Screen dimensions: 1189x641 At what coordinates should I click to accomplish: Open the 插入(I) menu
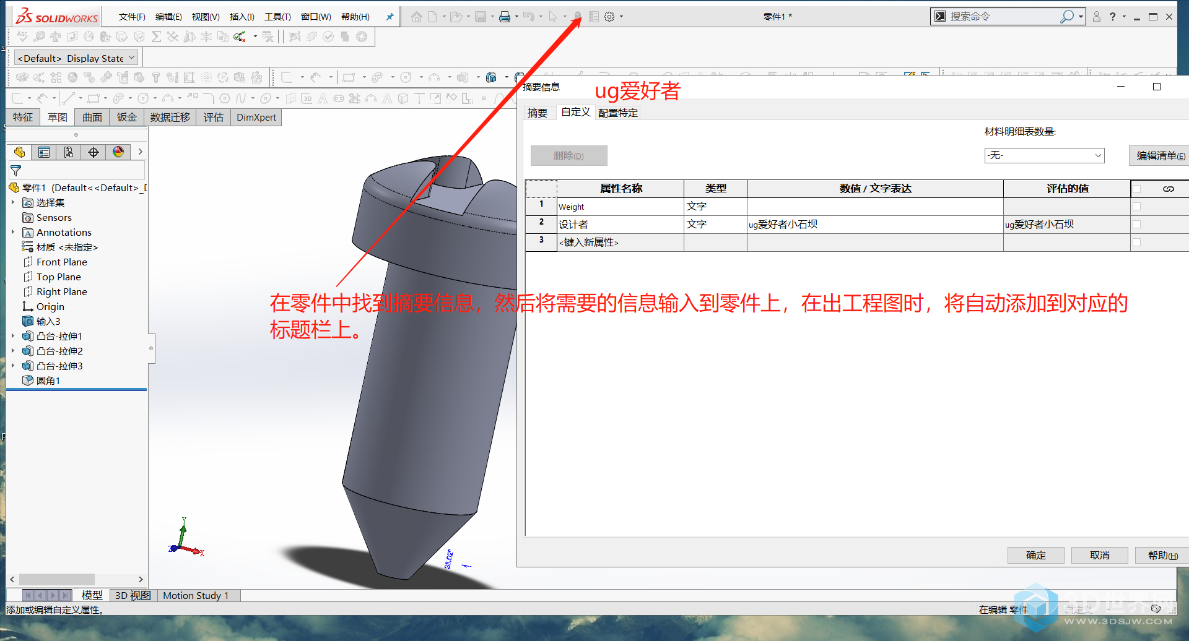click(242, 17)
